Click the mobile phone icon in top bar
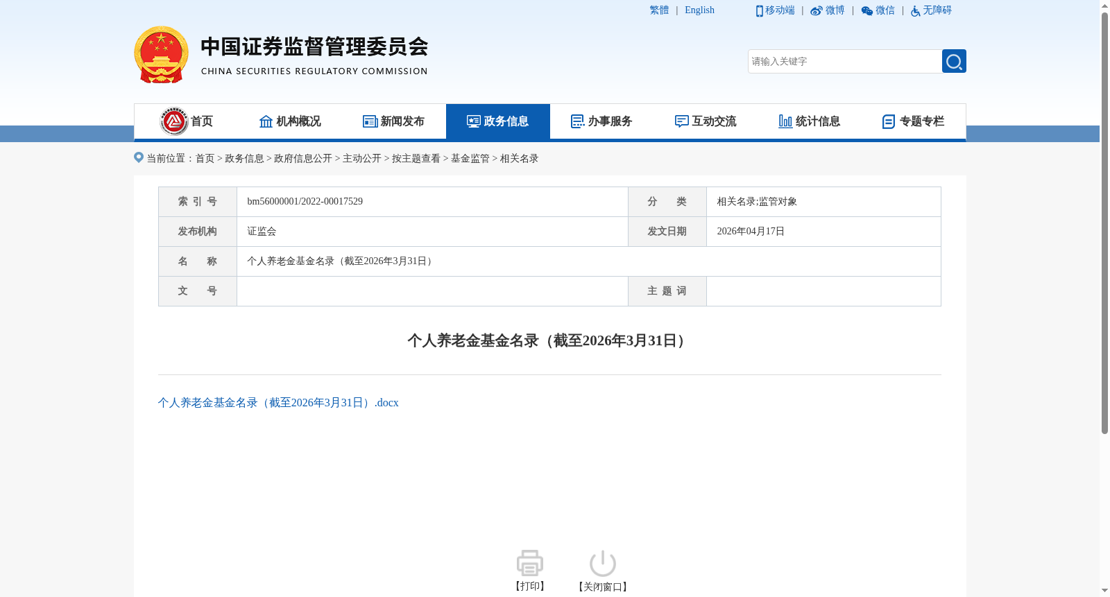Screen dimensions: 1110x597 click(759, 10)
